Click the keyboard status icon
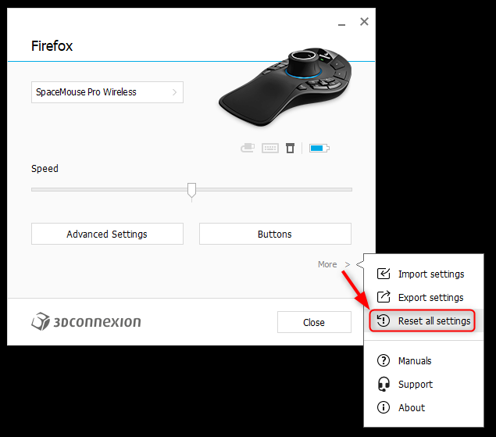Image resolution: width=496 pixels, height=437 pixels. tap(270, 148)
